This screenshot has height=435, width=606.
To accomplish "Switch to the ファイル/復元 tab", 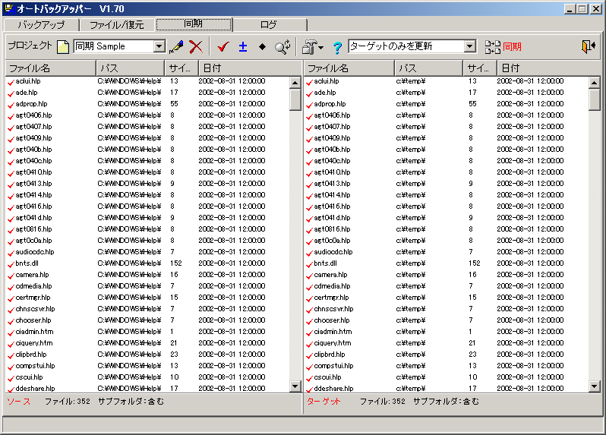I will [x=117, y=25].
